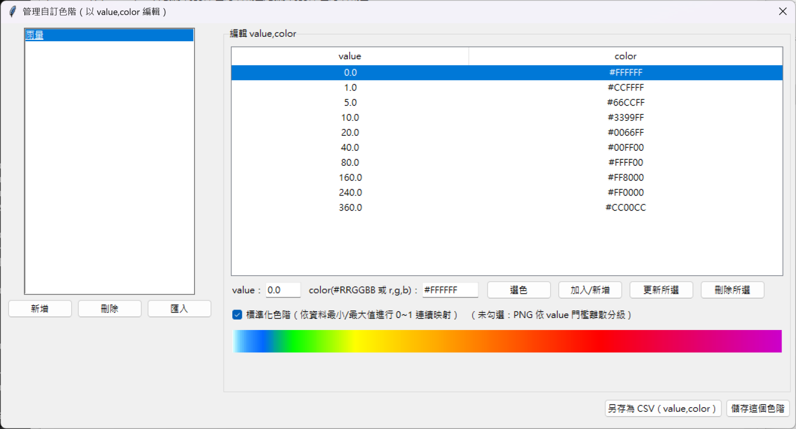Screen dimensions: 796x429
Task: Click 另存為 CSV button
Action: pyautogui.click(x=661, y=408)
